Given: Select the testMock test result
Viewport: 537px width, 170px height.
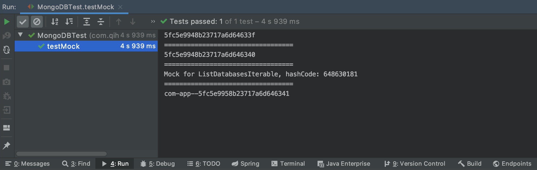Looking at the screenshot, I should pos(86,46).
